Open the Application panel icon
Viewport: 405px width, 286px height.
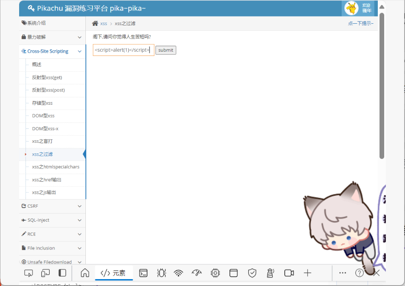point(233,273)
